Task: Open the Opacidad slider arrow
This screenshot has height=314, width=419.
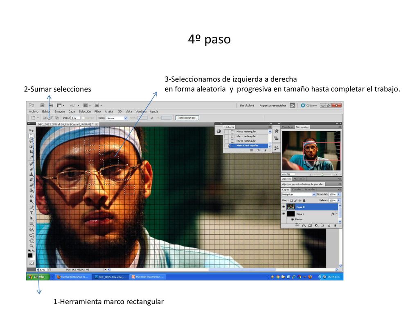Action: point(339,194)
